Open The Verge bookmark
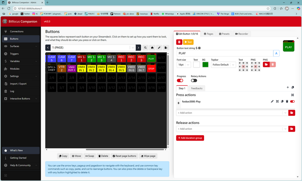The height and width of the screenshot is (181, 302). 223,14
